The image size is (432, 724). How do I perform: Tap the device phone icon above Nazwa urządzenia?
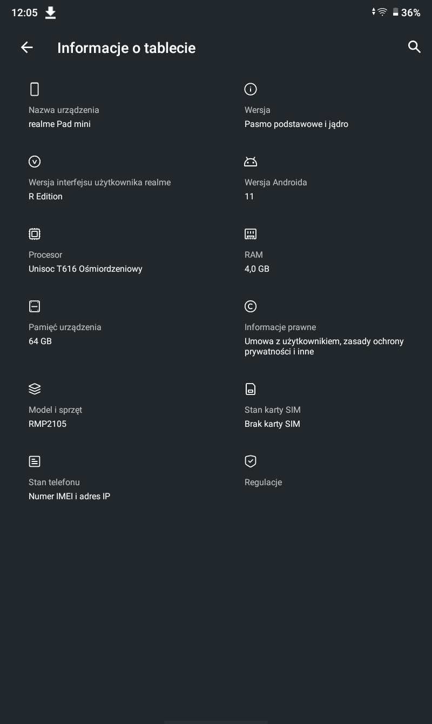coord(35,89)
